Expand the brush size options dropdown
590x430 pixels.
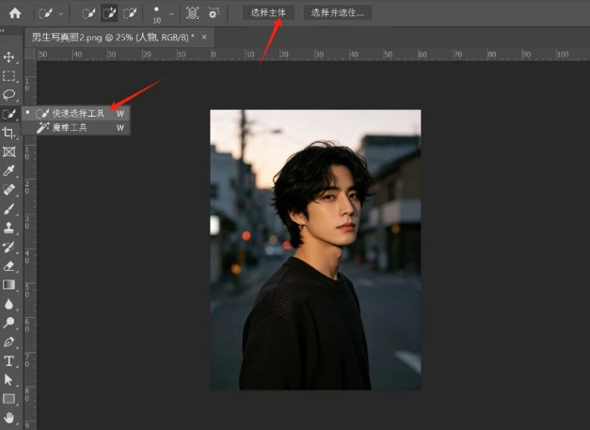coord(171,14)
